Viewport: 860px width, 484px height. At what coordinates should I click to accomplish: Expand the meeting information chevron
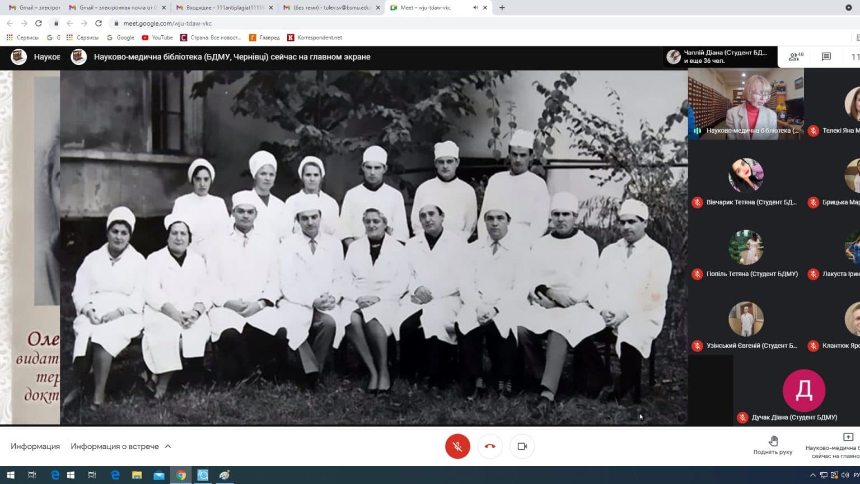tap(168, 446)
